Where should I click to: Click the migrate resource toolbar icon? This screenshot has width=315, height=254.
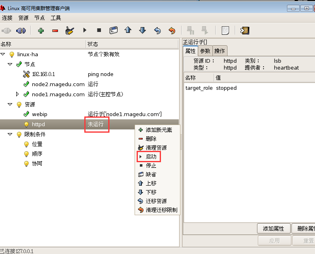[x=157, y=30]
